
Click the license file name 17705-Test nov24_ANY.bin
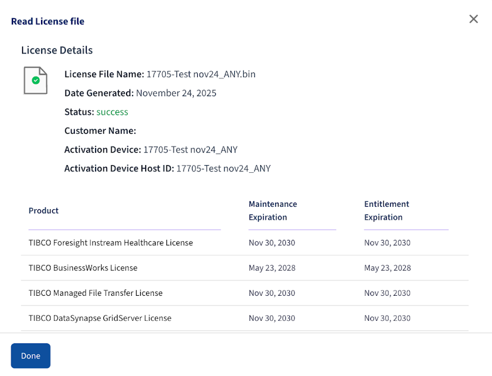(x=201, y=74)
